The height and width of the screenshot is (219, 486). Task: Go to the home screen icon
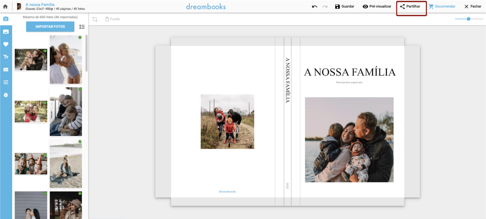(x=5, y=7)
